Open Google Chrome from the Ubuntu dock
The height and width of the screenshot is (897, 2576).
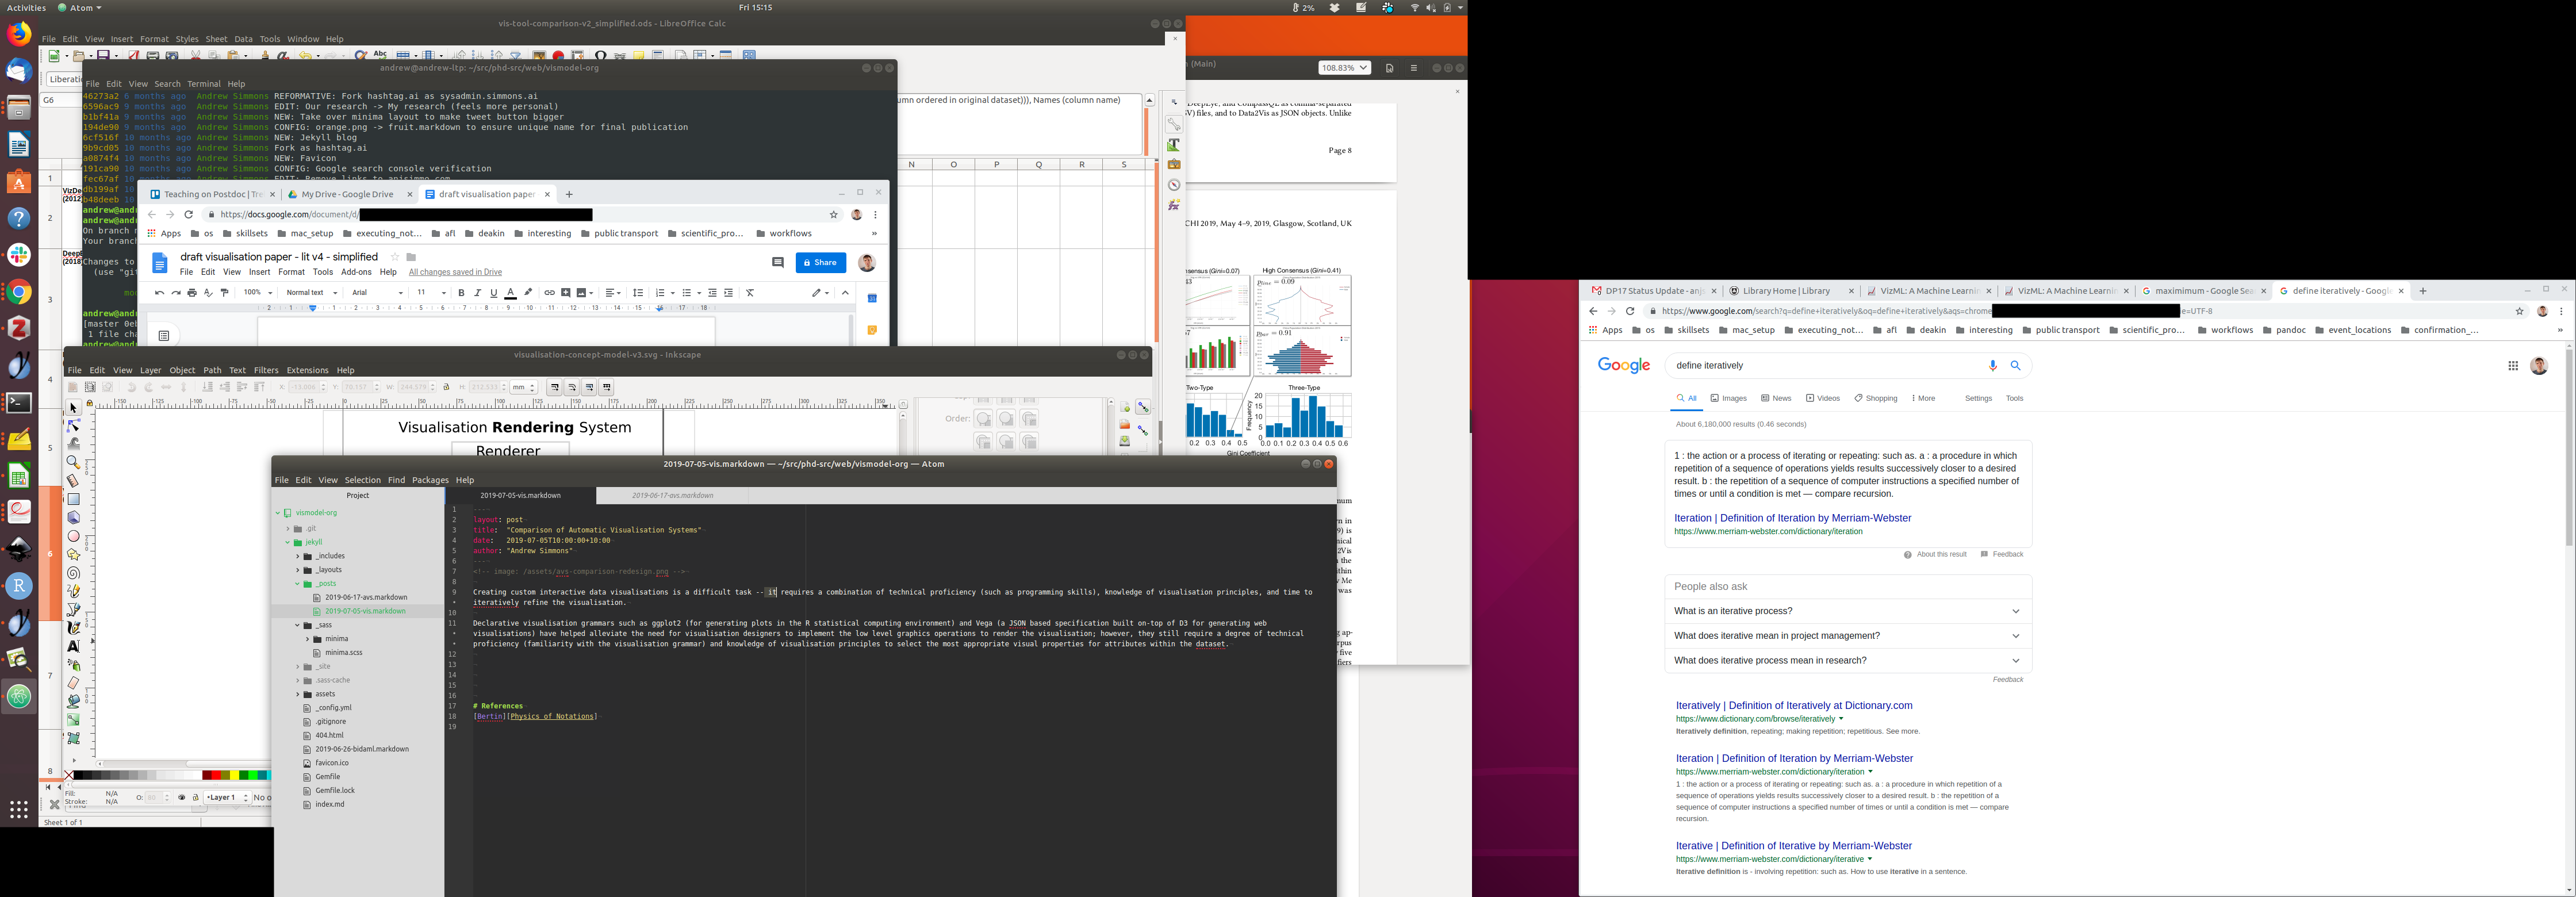pyautogui.click(x=19, y=292)
